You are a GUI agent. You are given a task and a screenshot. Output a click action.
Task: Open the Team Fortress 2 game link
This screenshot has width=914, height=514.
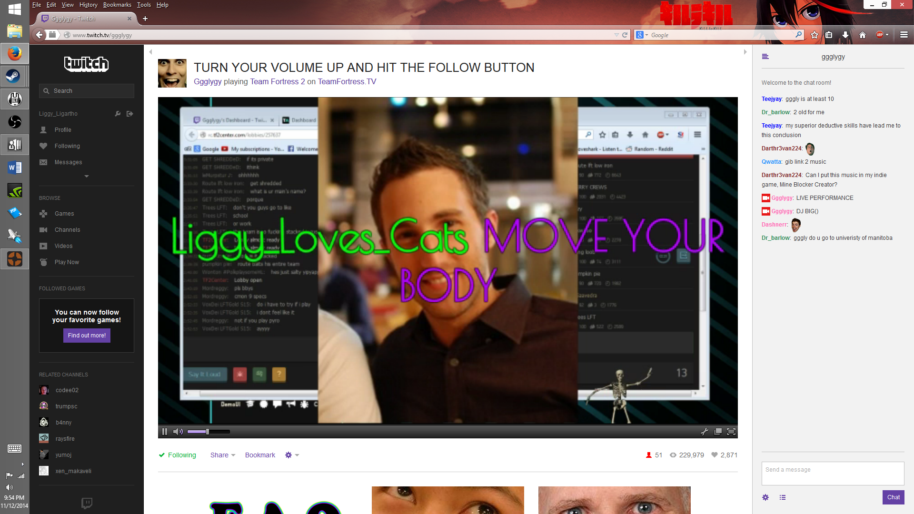278,81
